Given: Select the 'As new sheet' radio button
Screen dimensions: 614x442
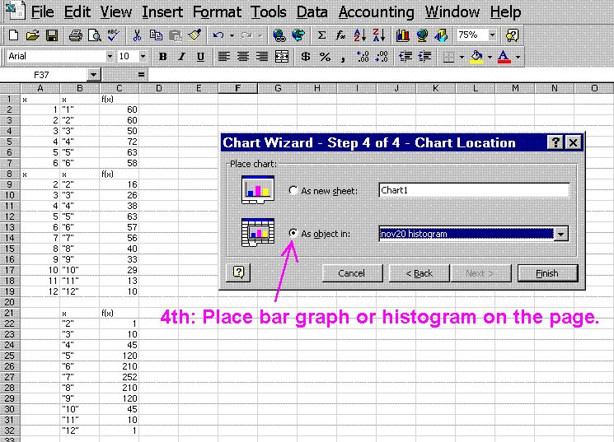Looking at the screenshot, I should click(294, 190).
